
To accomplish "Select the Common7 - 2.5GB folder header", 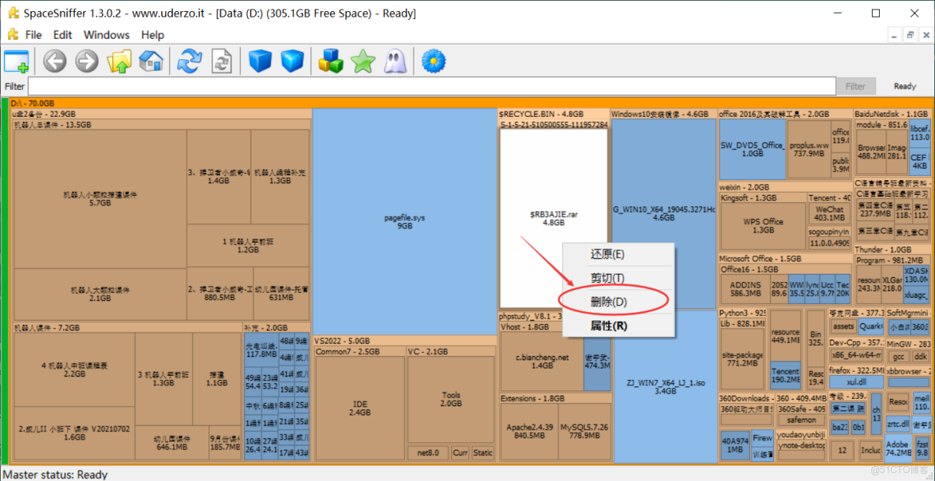I will tap(359, 351).
